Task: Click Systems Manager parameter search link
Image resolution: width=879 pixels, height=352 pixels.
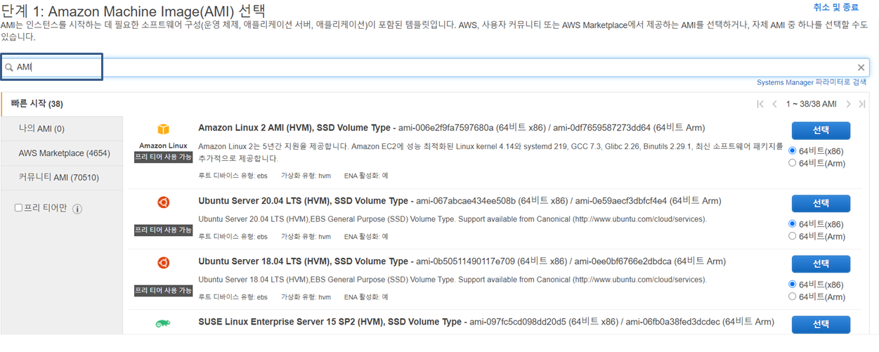Action: pos(812,82)
